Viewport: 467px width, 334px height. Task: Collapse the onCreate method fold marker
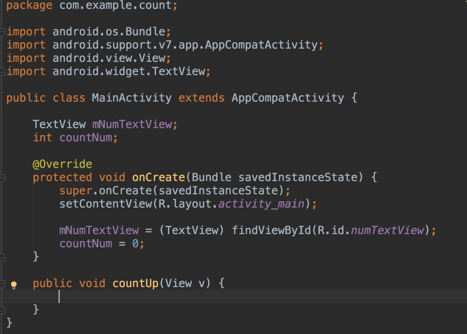point(2,178)
